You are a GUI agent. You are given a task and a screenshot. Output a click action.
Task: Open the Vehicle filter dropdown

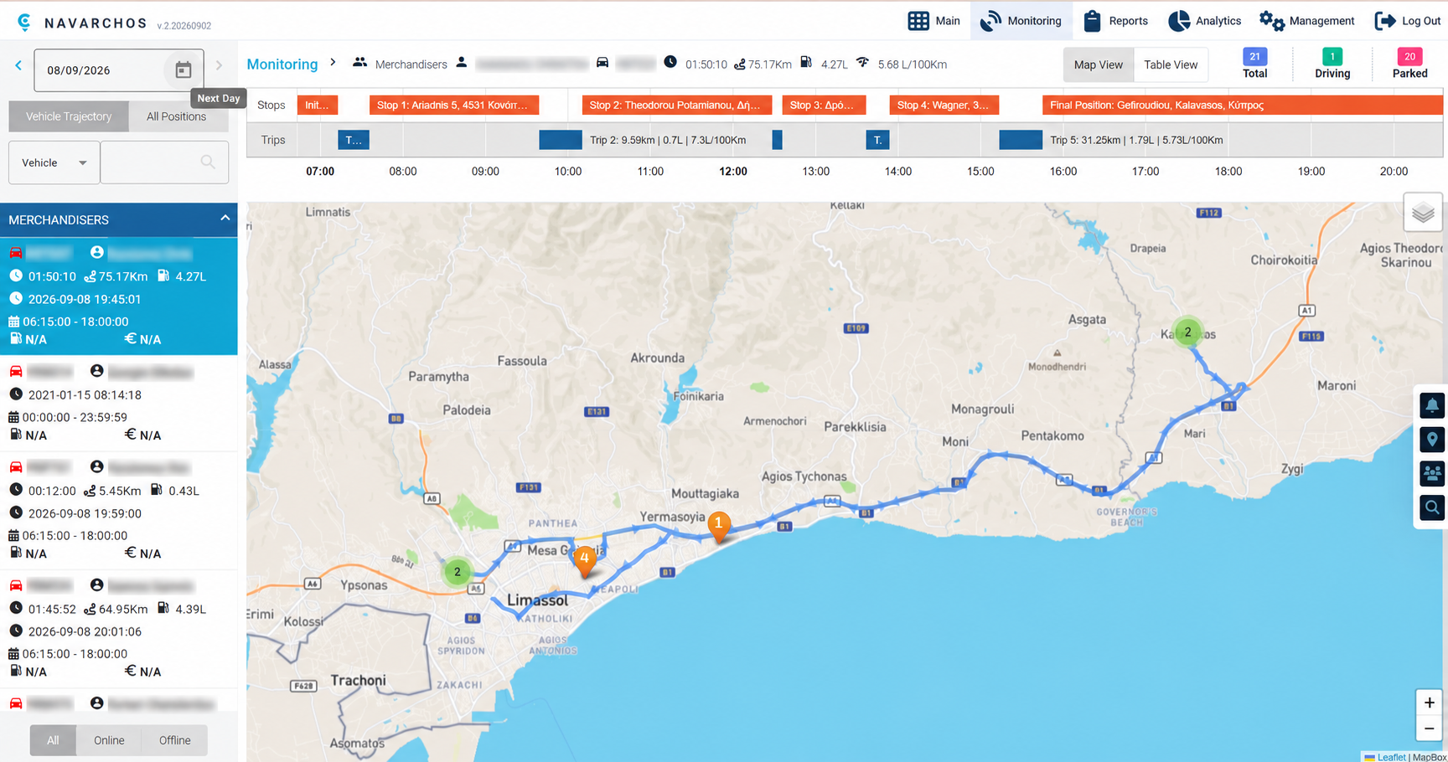(54, 162)
